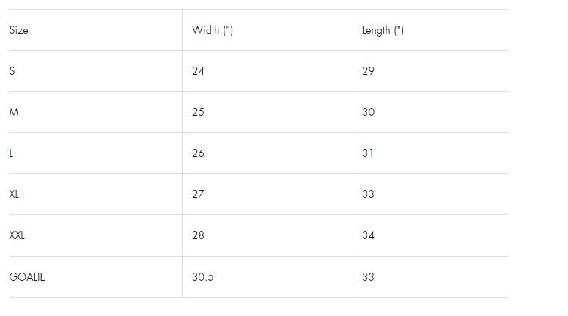Click width value 28 for size XXL
The width and height of the screenshot is (568, 316).
click(198, 235)
